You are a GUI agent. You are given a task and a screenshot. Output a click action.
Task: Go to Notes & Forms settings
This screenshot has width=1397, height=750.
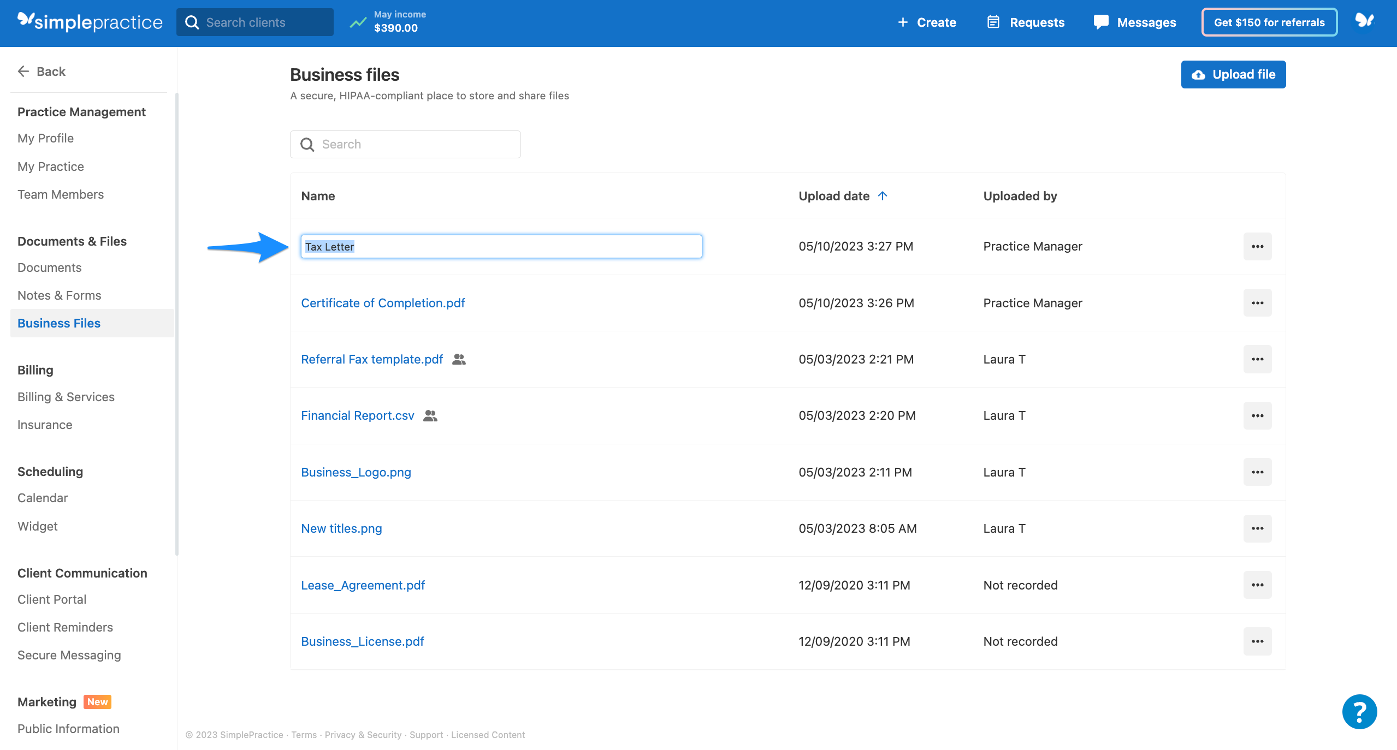[x=59, y=295]
